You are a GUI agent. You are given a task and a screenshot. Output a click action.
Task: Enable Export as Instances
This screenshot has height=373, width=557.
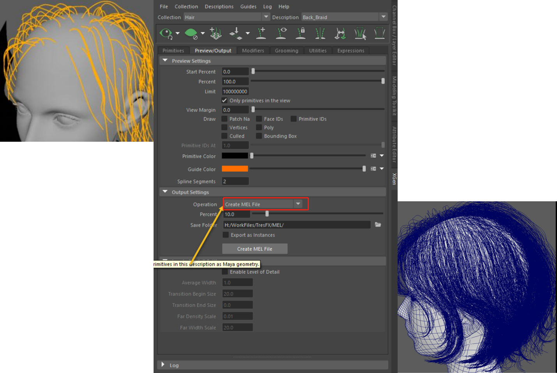226,235
